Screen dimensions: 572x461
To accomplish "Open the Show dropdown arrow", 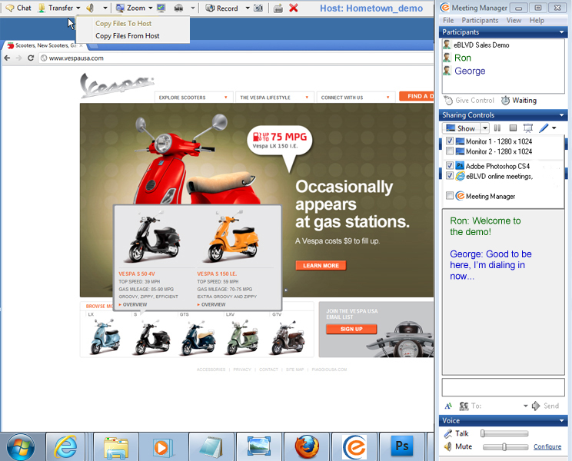I will (485, 128).
